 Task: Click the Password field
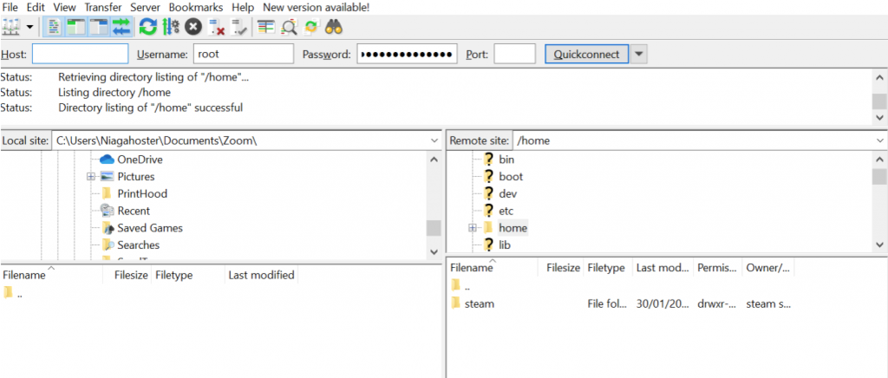[408, 55]
